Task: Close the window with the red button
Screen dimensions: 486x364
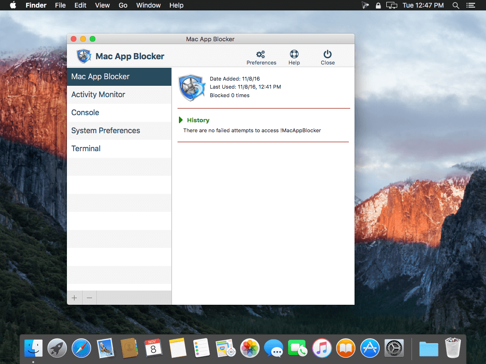Action: click(74, 39)
